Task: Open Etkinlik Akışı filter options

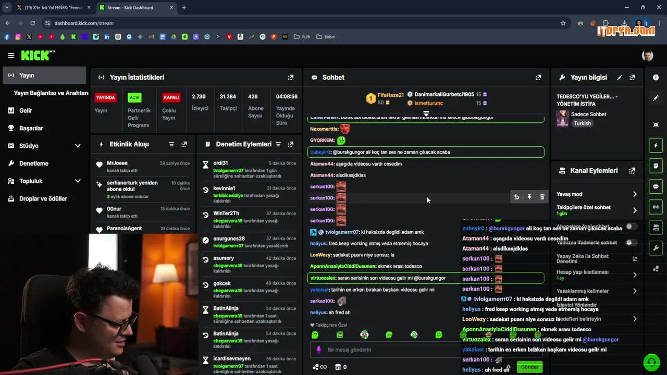Action: pos(171,144)
